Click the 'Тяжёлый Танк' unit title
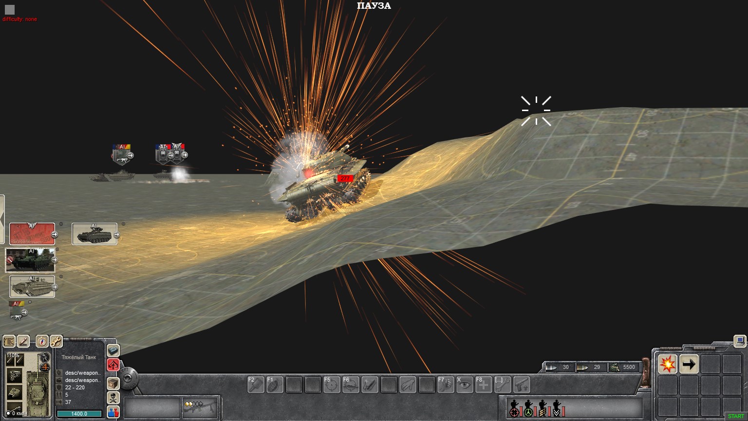Viewport: 748px width, 421px height. pos(79,357)
